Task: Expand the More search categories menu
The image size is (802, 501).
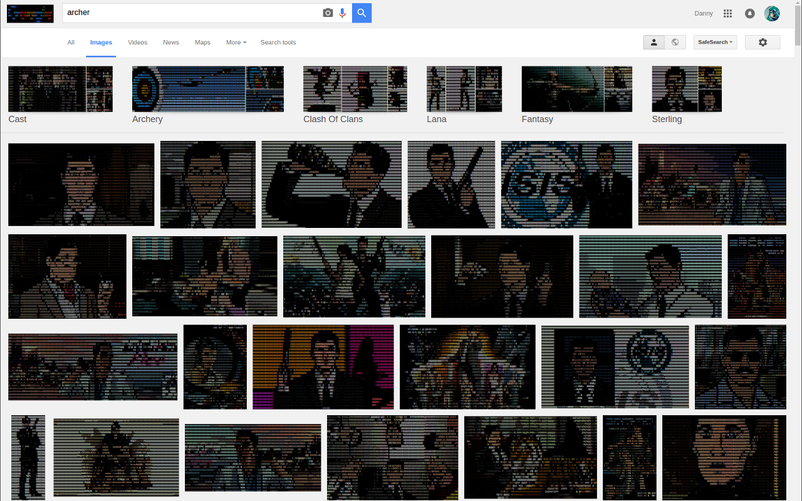Action: (236, 43)
